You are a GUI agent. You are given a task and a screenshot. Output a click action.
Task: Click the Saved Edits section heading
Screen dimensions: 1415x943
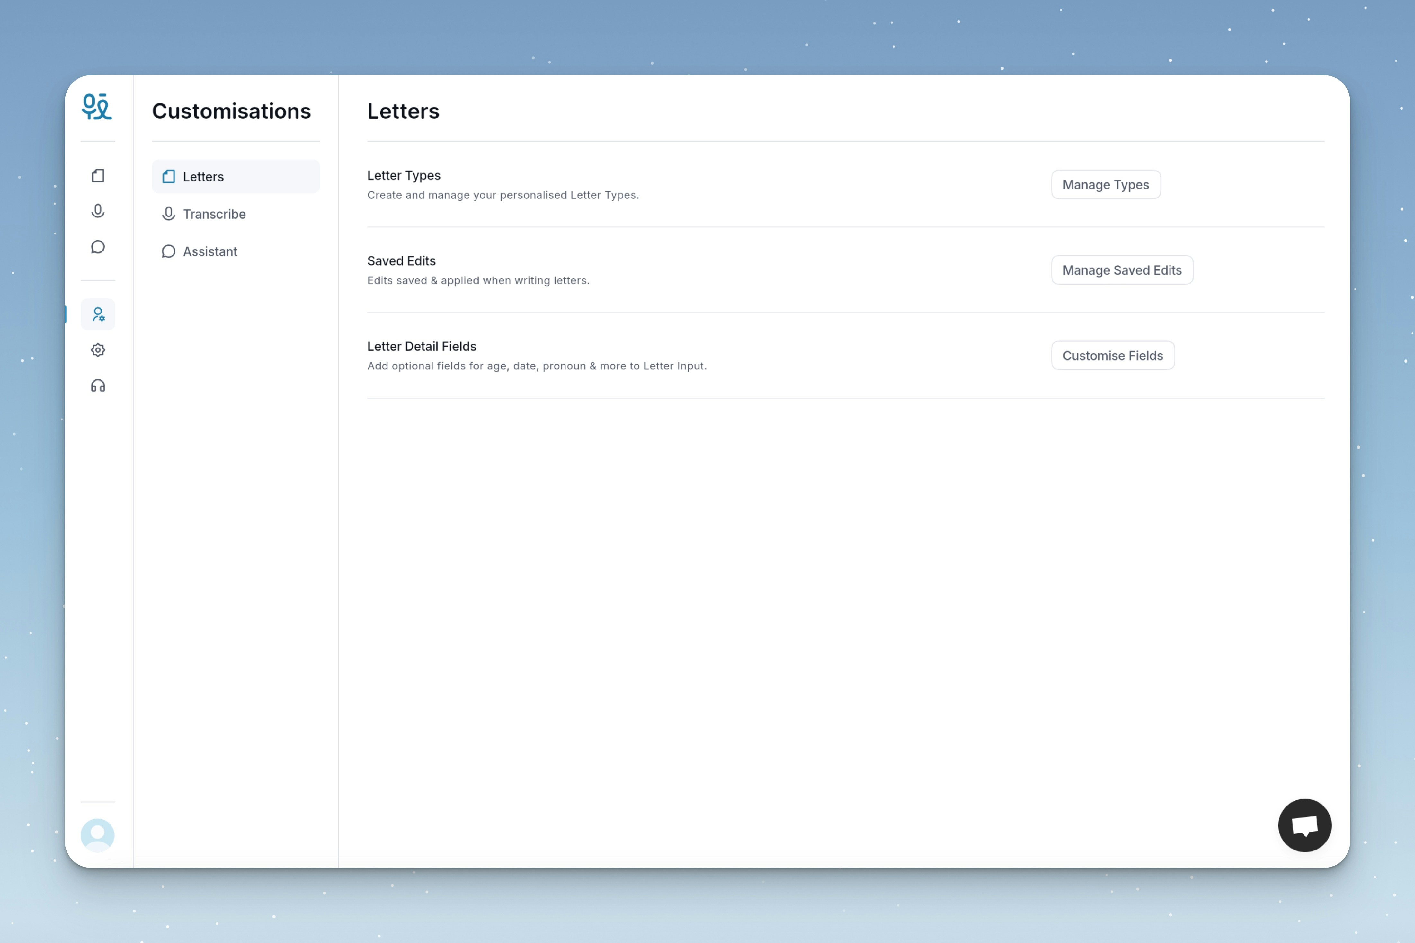click(x=401, y=261)
